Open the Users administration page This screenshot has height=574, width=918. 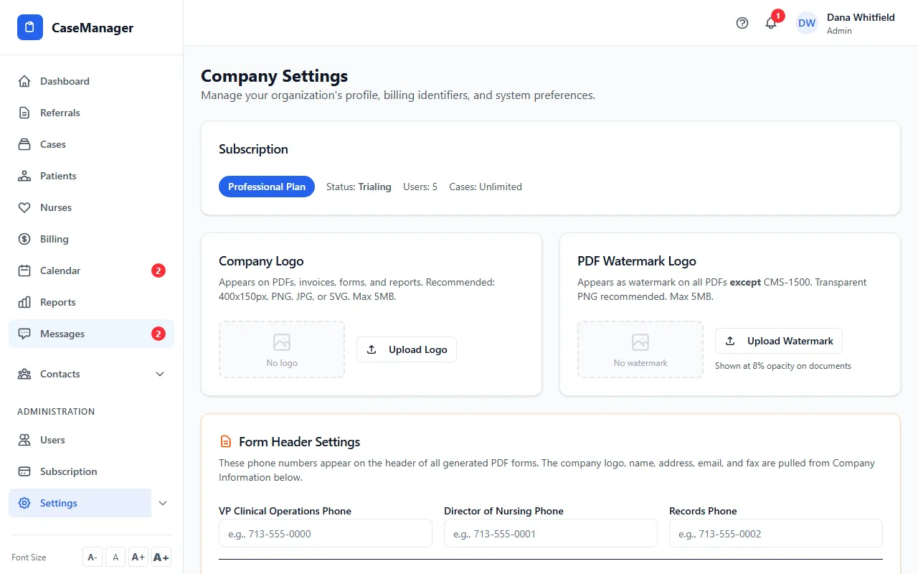pyautogui.click(x=91, y=440)
